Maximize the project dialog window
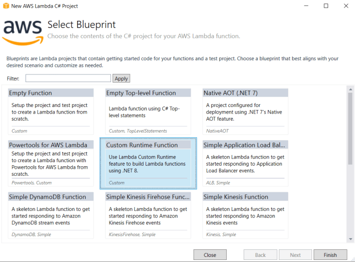 pyautogui.click(x=326, y=6)
